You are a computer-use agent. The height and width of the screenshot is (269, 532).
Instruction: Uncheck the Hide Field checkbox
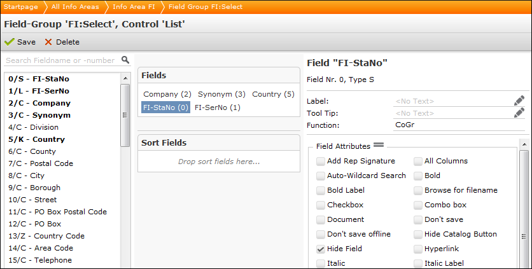click(x=321, y=249)
